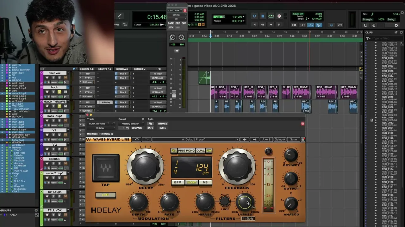Click the SENDS F-J column header
This screenshot has height=227, width=405.
point(140,69)
